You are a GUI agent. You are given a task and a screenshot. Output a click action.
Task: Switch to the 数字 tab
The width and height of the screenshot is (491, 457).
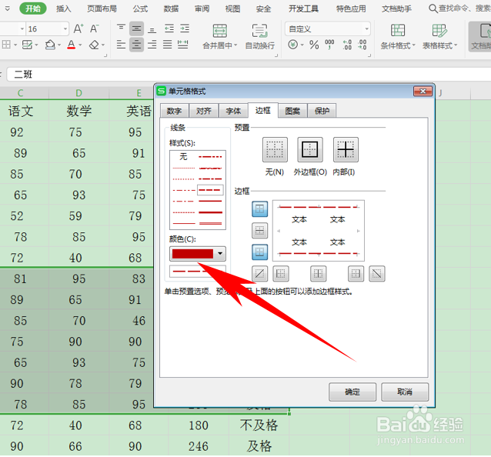174,111
